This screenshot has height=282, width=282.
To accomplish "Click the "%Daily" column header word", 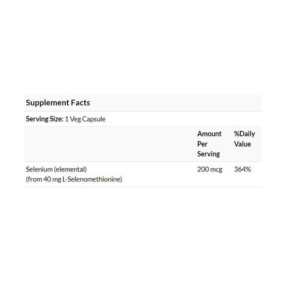I will [x=244, y=134].
